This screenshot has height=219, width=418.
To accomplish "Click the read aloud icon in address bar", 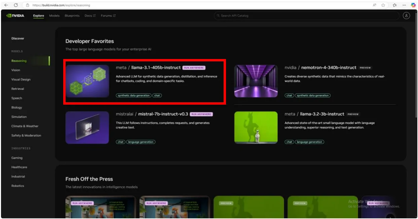I will click(x=374, y=5).
